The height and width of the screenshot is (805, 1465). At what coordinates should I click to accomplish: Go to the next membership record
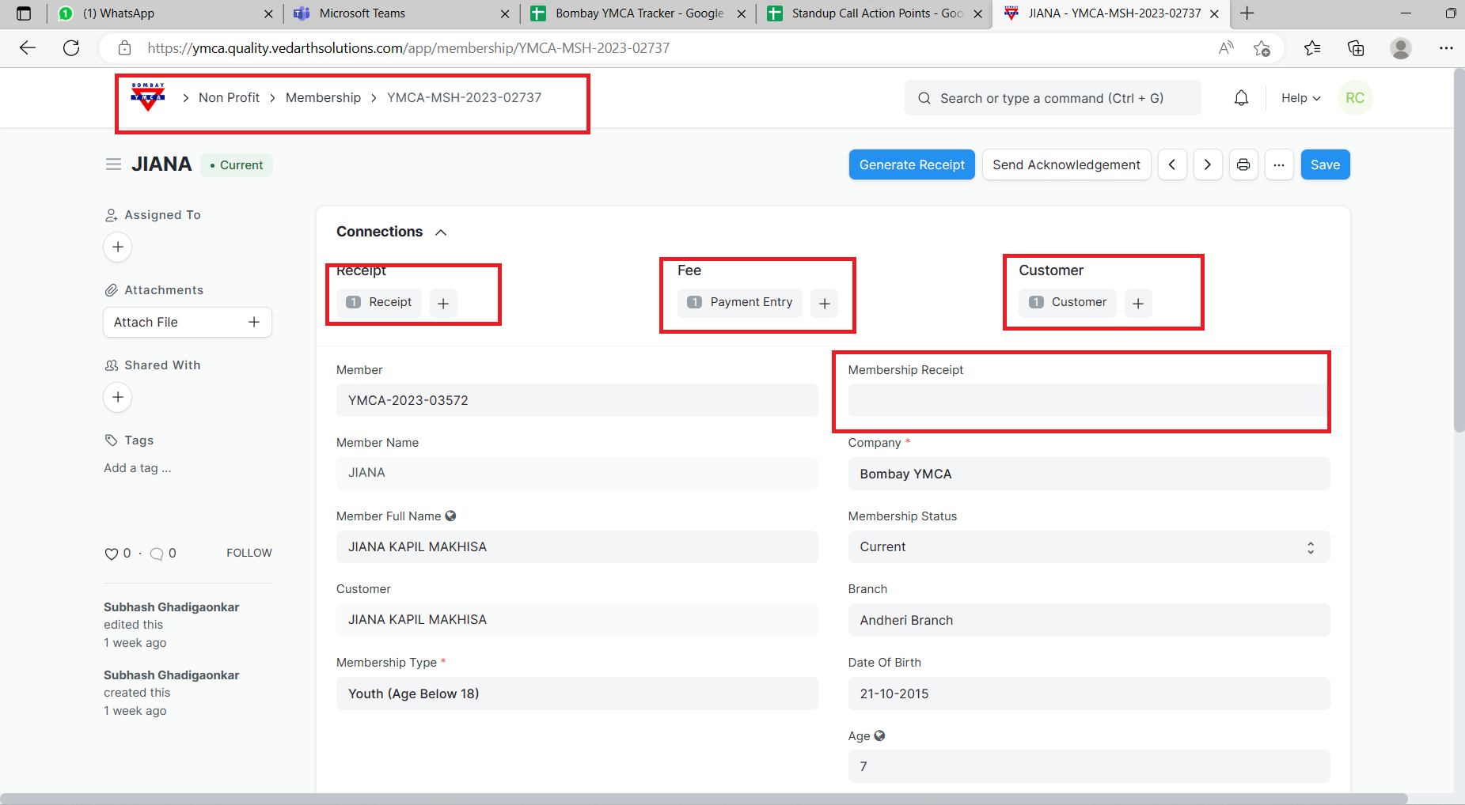coord(1207,164)
